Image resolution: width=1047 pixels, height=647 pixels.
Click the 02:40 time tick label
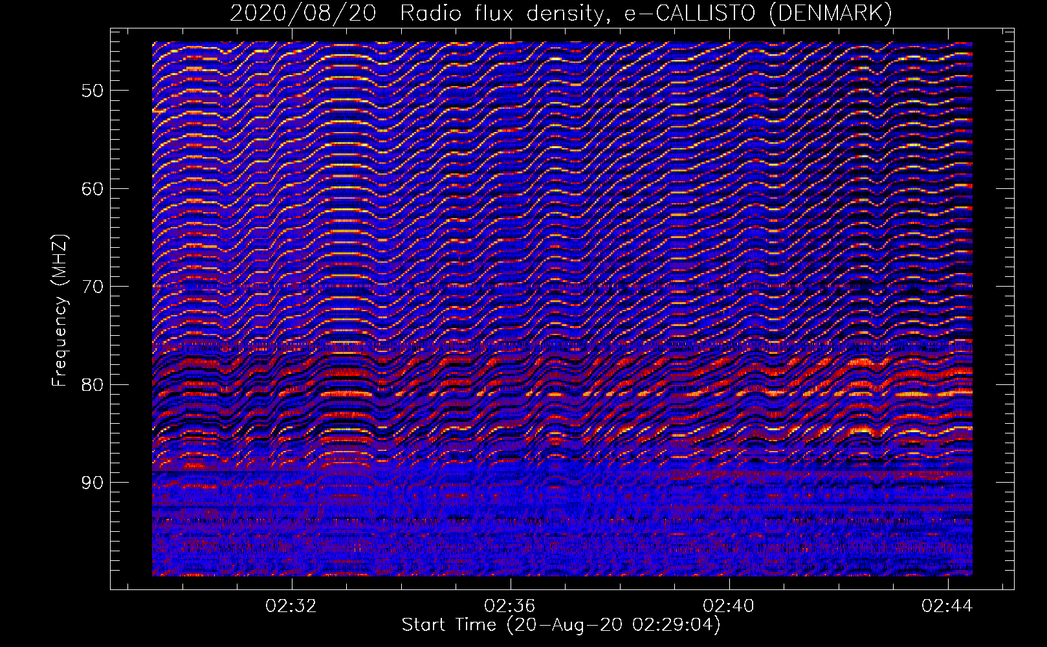[x=729, y=606]
